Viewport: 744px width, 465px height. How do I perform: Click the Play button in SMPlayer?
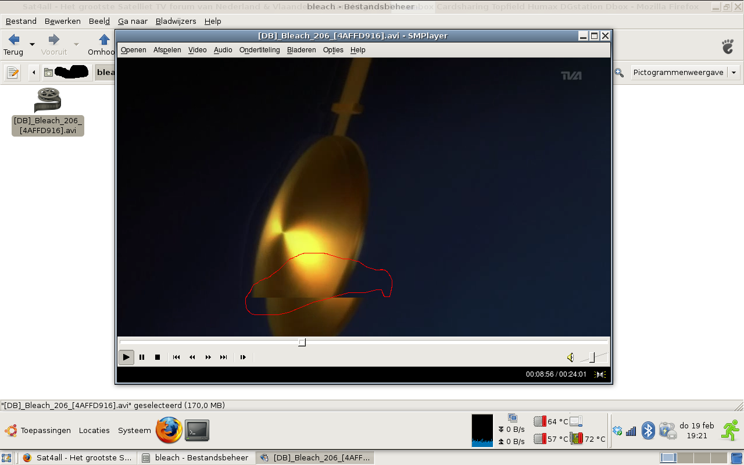pos(126,357)
